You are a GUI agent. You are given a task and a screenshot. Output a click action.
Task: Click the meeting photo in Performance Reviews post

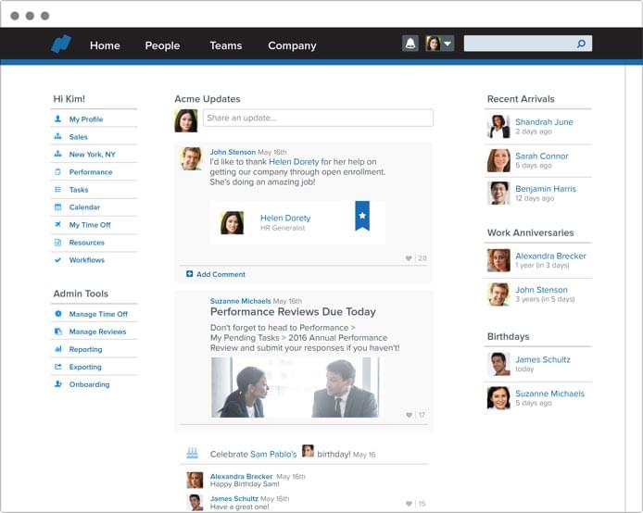click(x=295, y=387)
